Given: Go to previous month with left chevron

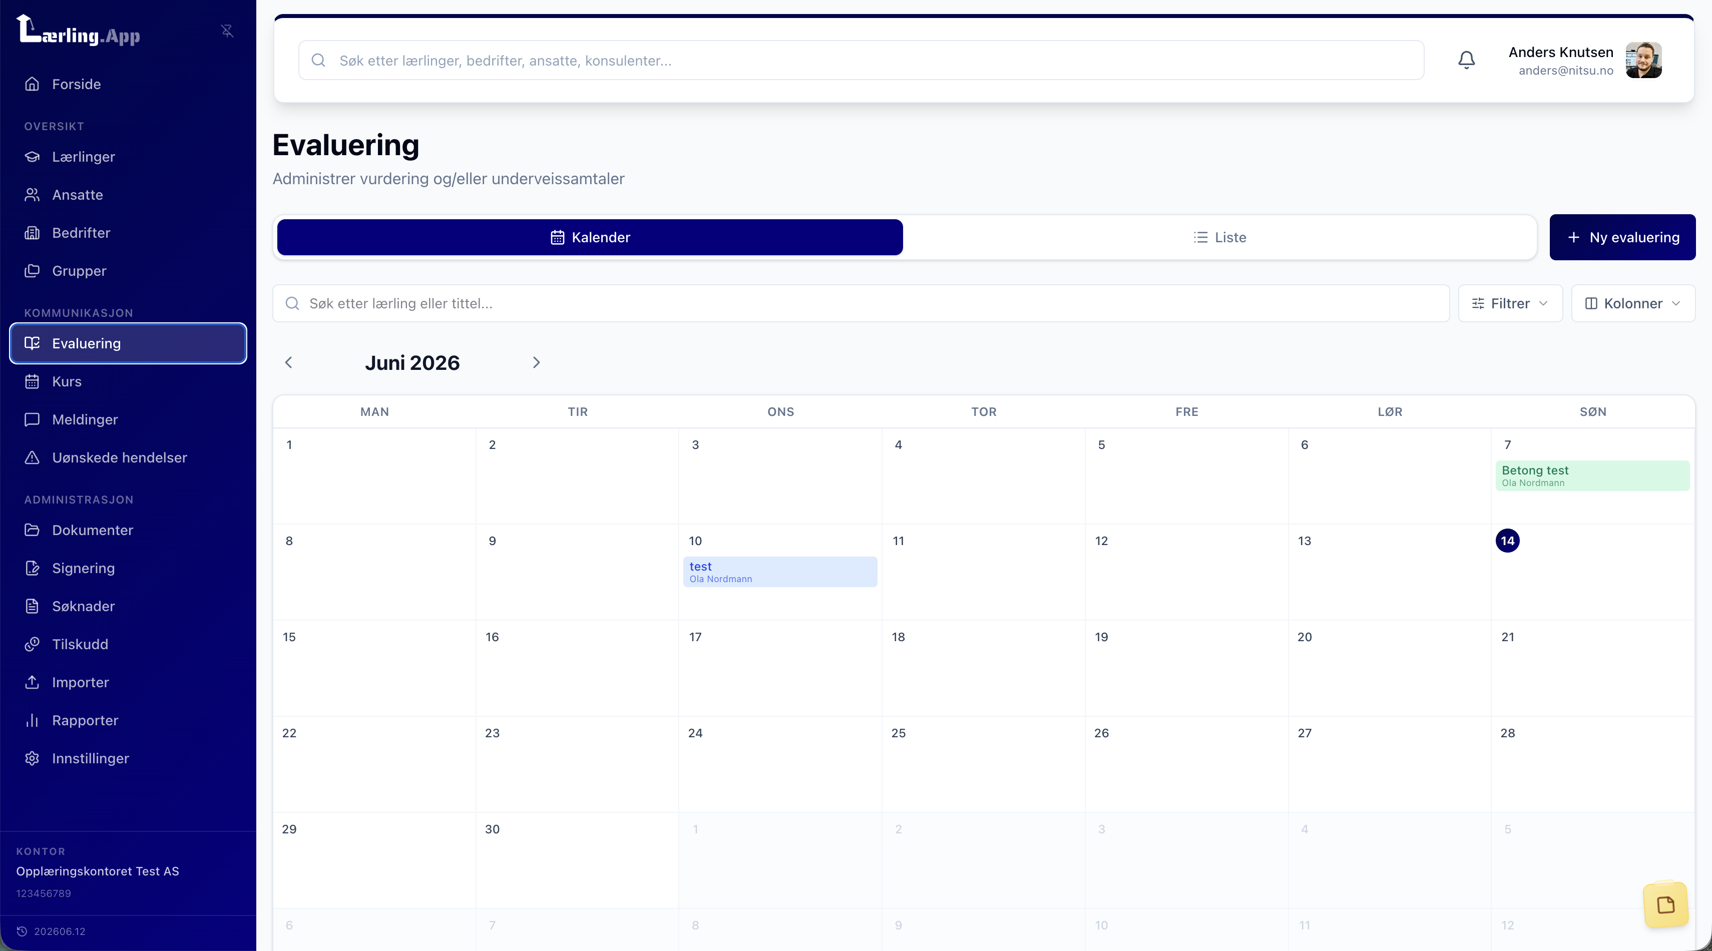Looking at the screenshot, I should (x=288, y=362).
